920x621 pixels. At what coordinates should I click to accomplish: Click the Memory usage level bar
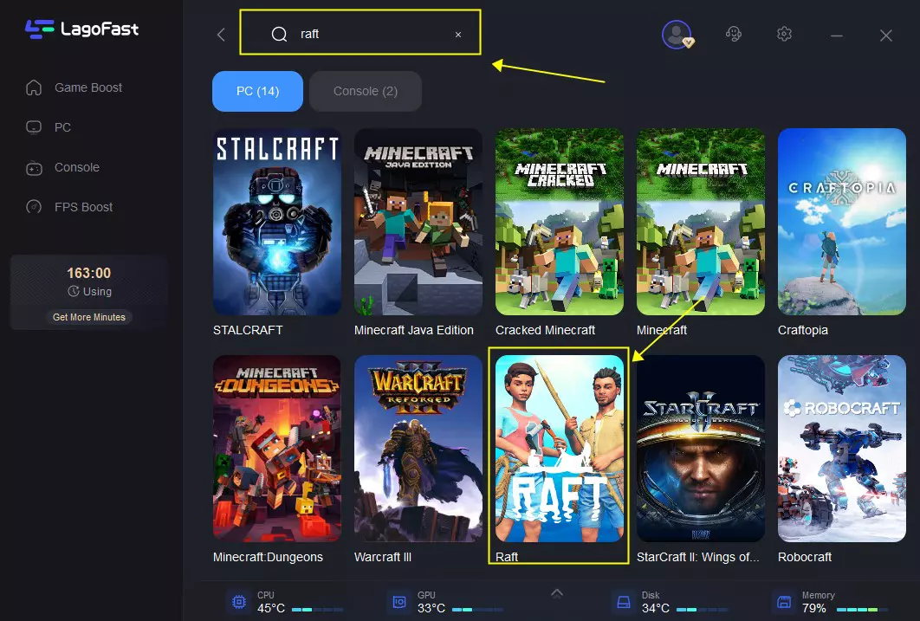(863, 609)
